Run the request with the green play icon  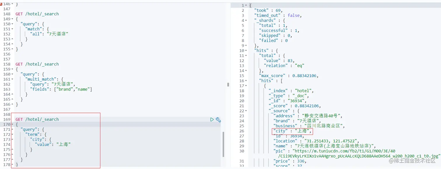(212, 119)
